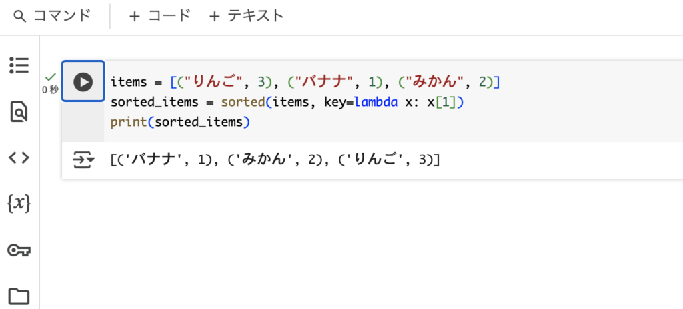
Task: Click the green execution success checkmark
Action: point(51,77)
